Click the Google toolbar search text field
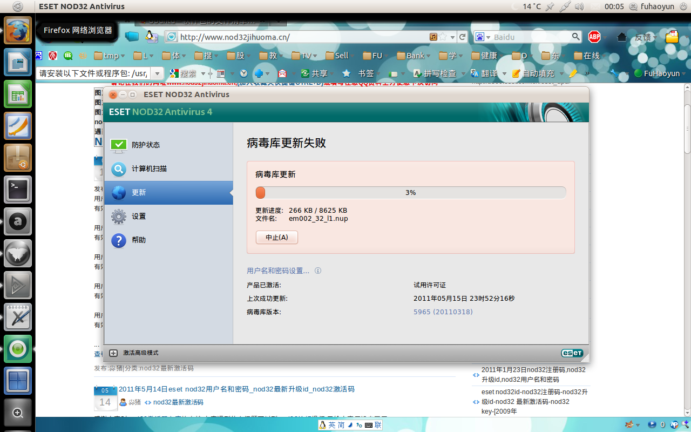 (93, 73)
